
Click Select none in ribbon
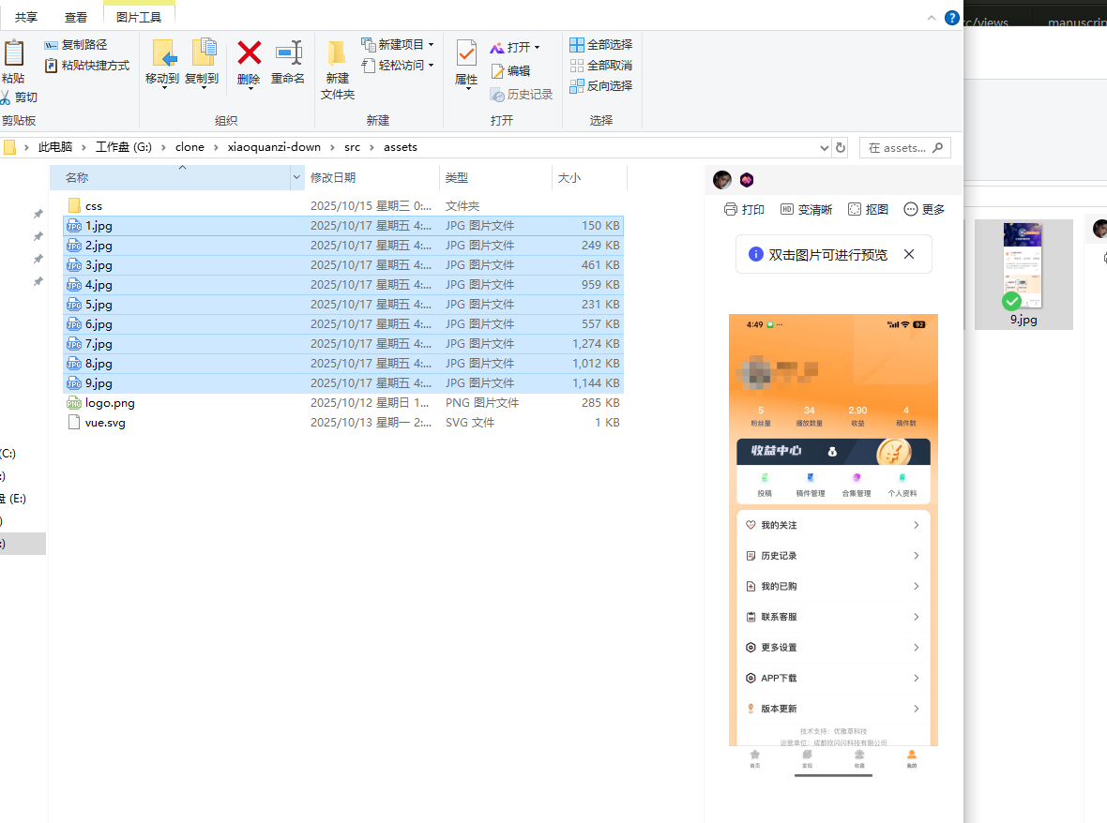(600, 65)
